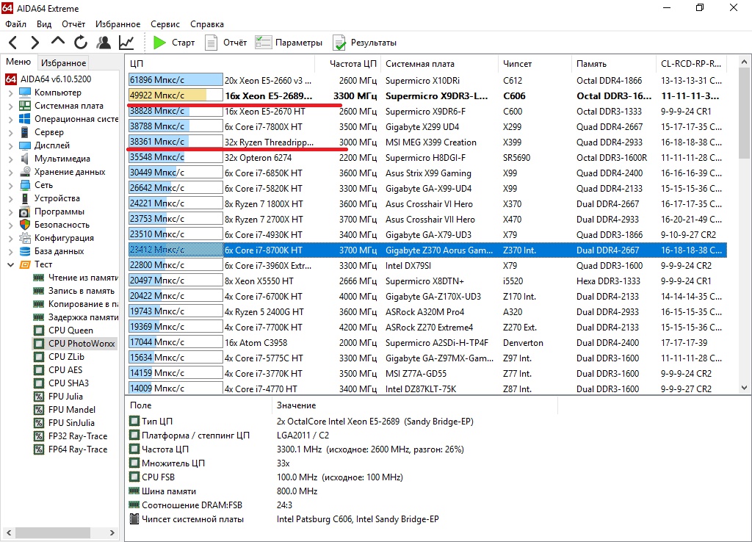
Task: Open Результаты from the toolbar
Action: (x=364, y=43)
